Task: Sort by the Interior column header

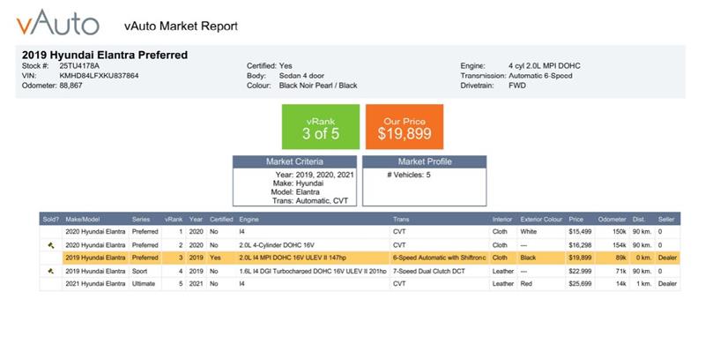Action: [x=502, y=219]
